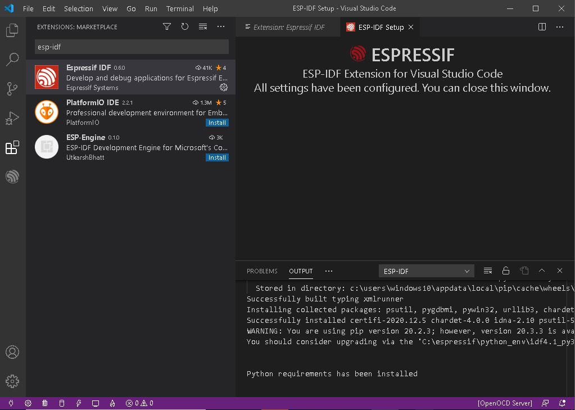Viewport: 575px width, 410px height.
Task: Show more panel tabs ellipsis
Action: coord(329,271)
